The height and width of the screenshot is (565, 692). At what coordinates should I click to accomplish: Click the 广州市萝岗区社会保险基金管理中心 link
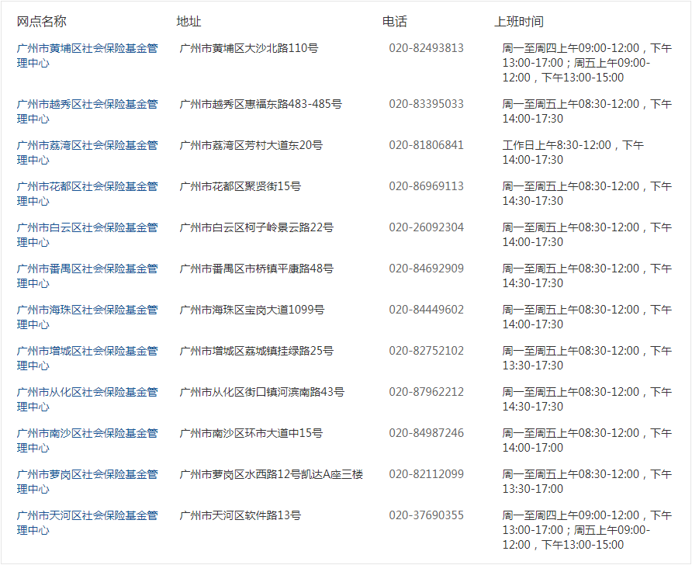click(87, 474)
